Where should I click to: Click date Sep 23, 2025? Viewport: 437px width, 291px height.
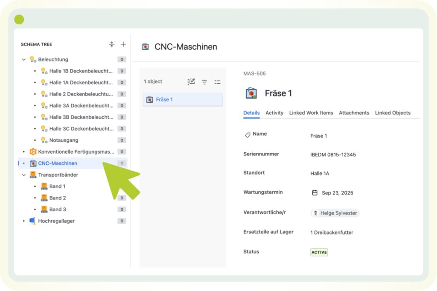[338, 193]
